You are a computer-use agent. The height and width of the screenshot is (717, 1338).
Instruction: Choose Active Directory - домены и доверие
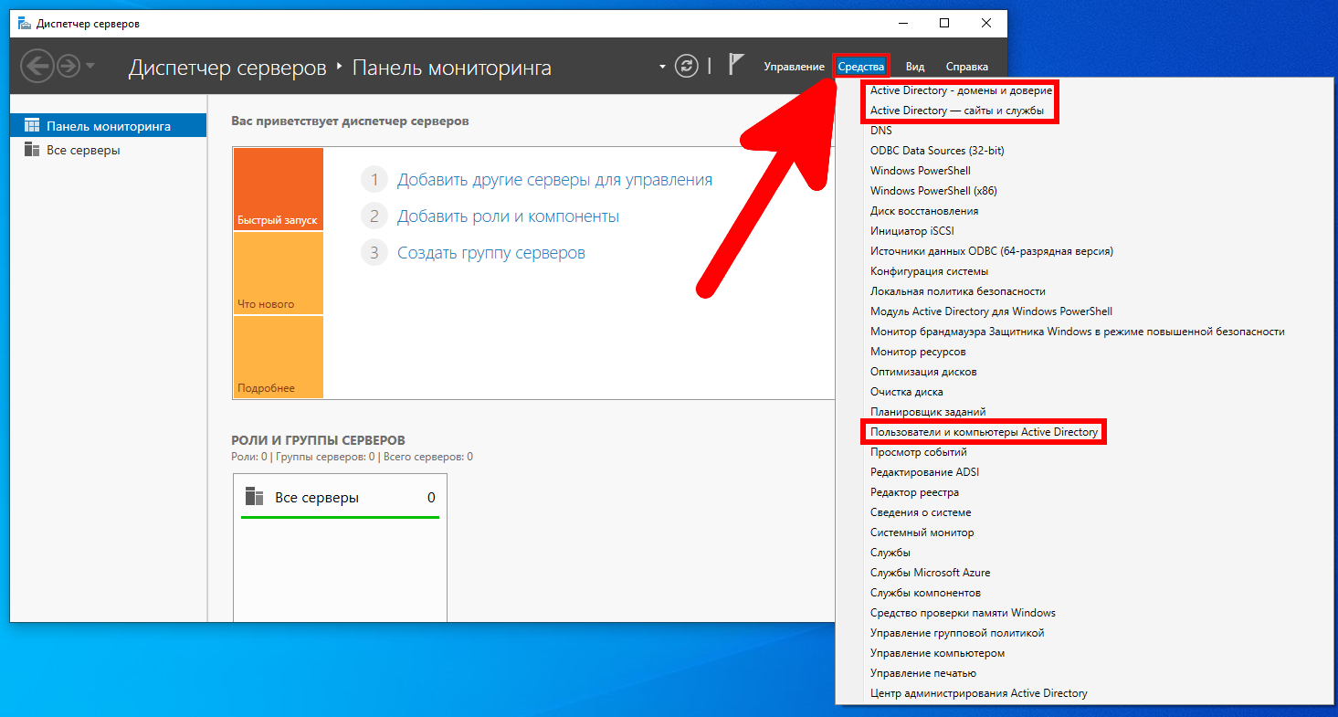[x=961, y=90]
